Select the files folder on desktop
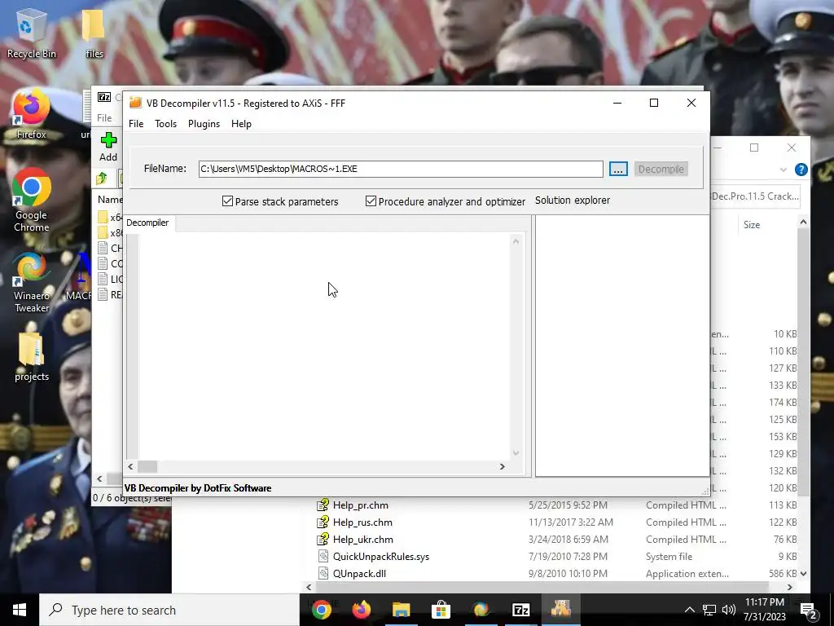Screen dimensions: 834x626 click(x=94, y=33)
